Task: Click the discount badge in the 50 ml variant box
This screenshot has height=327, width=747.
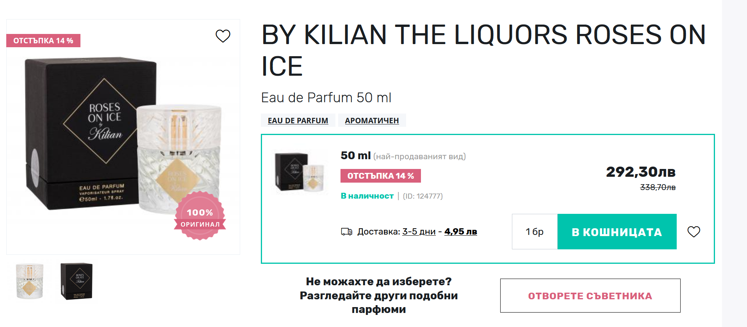Action: [x=380, y=176]
